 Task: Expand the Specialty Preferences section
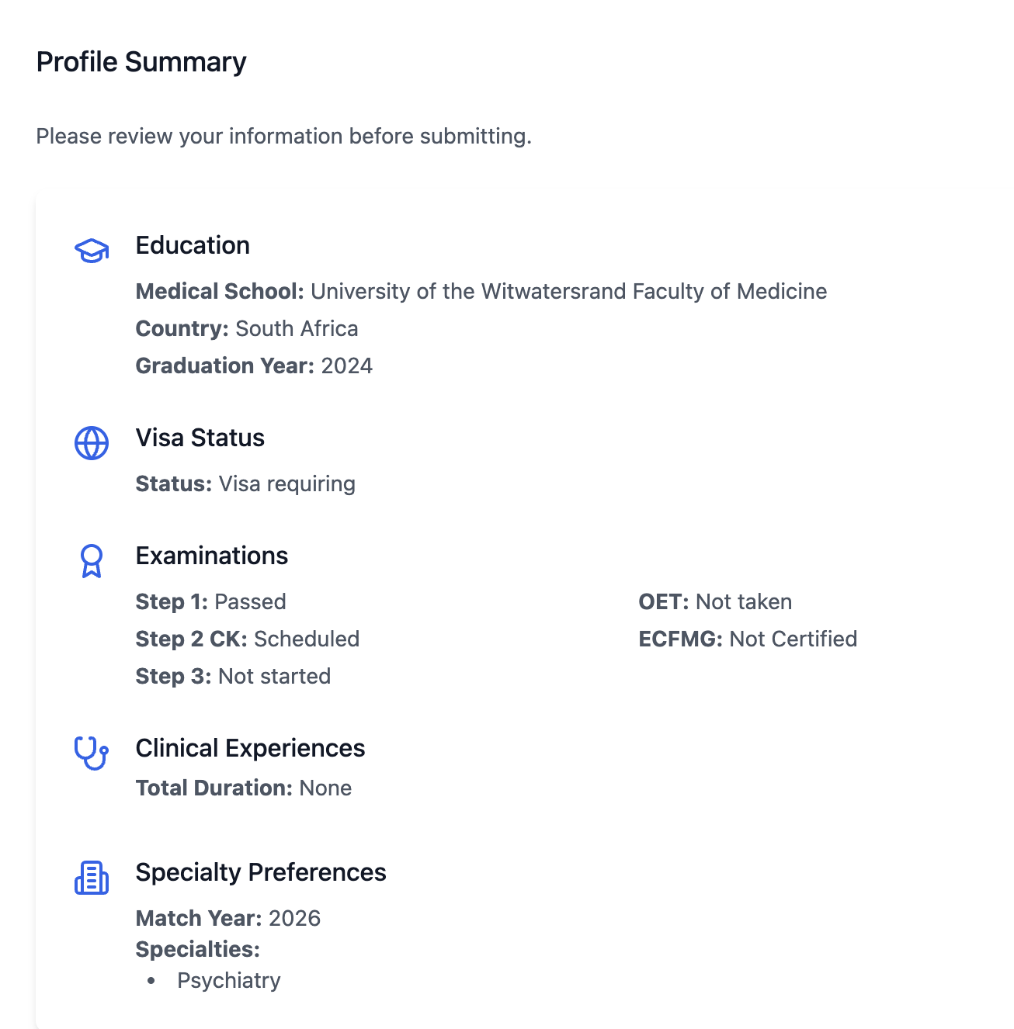click(x=261, y=872)
